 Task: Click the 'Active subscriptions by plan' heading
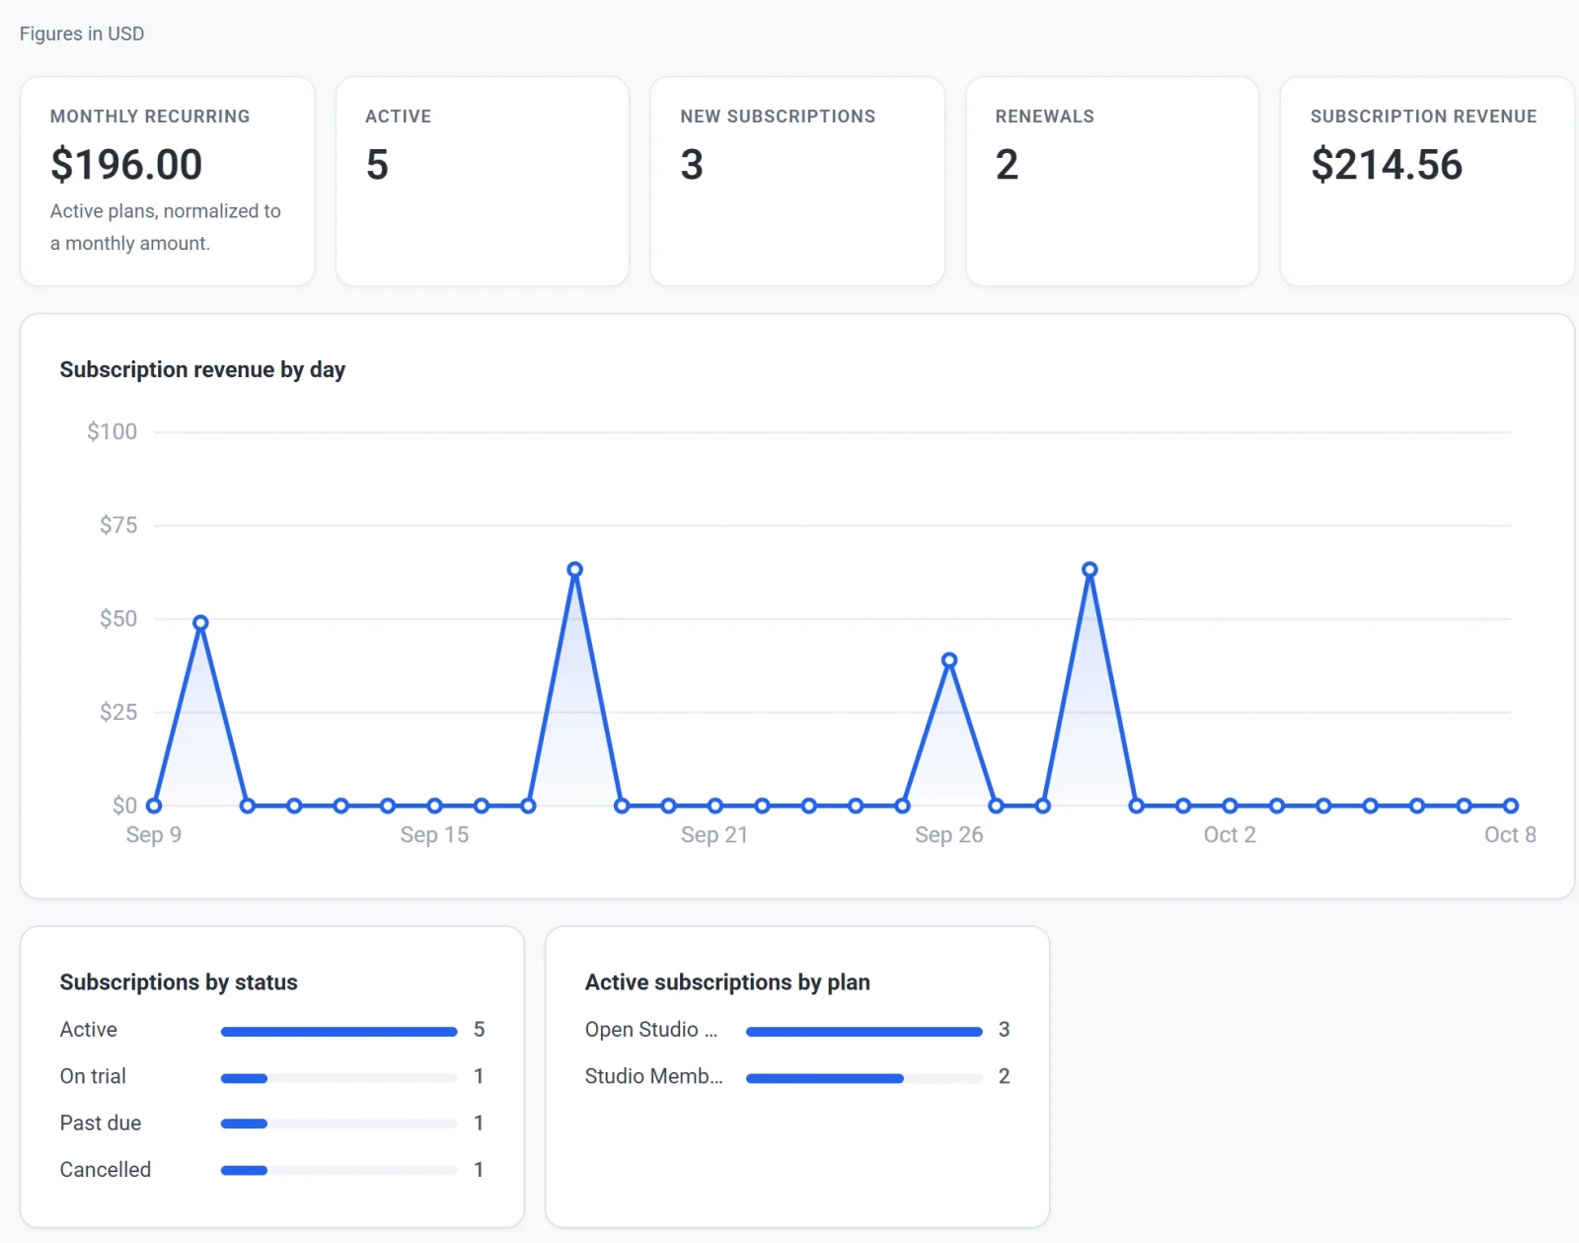(727, 982)
